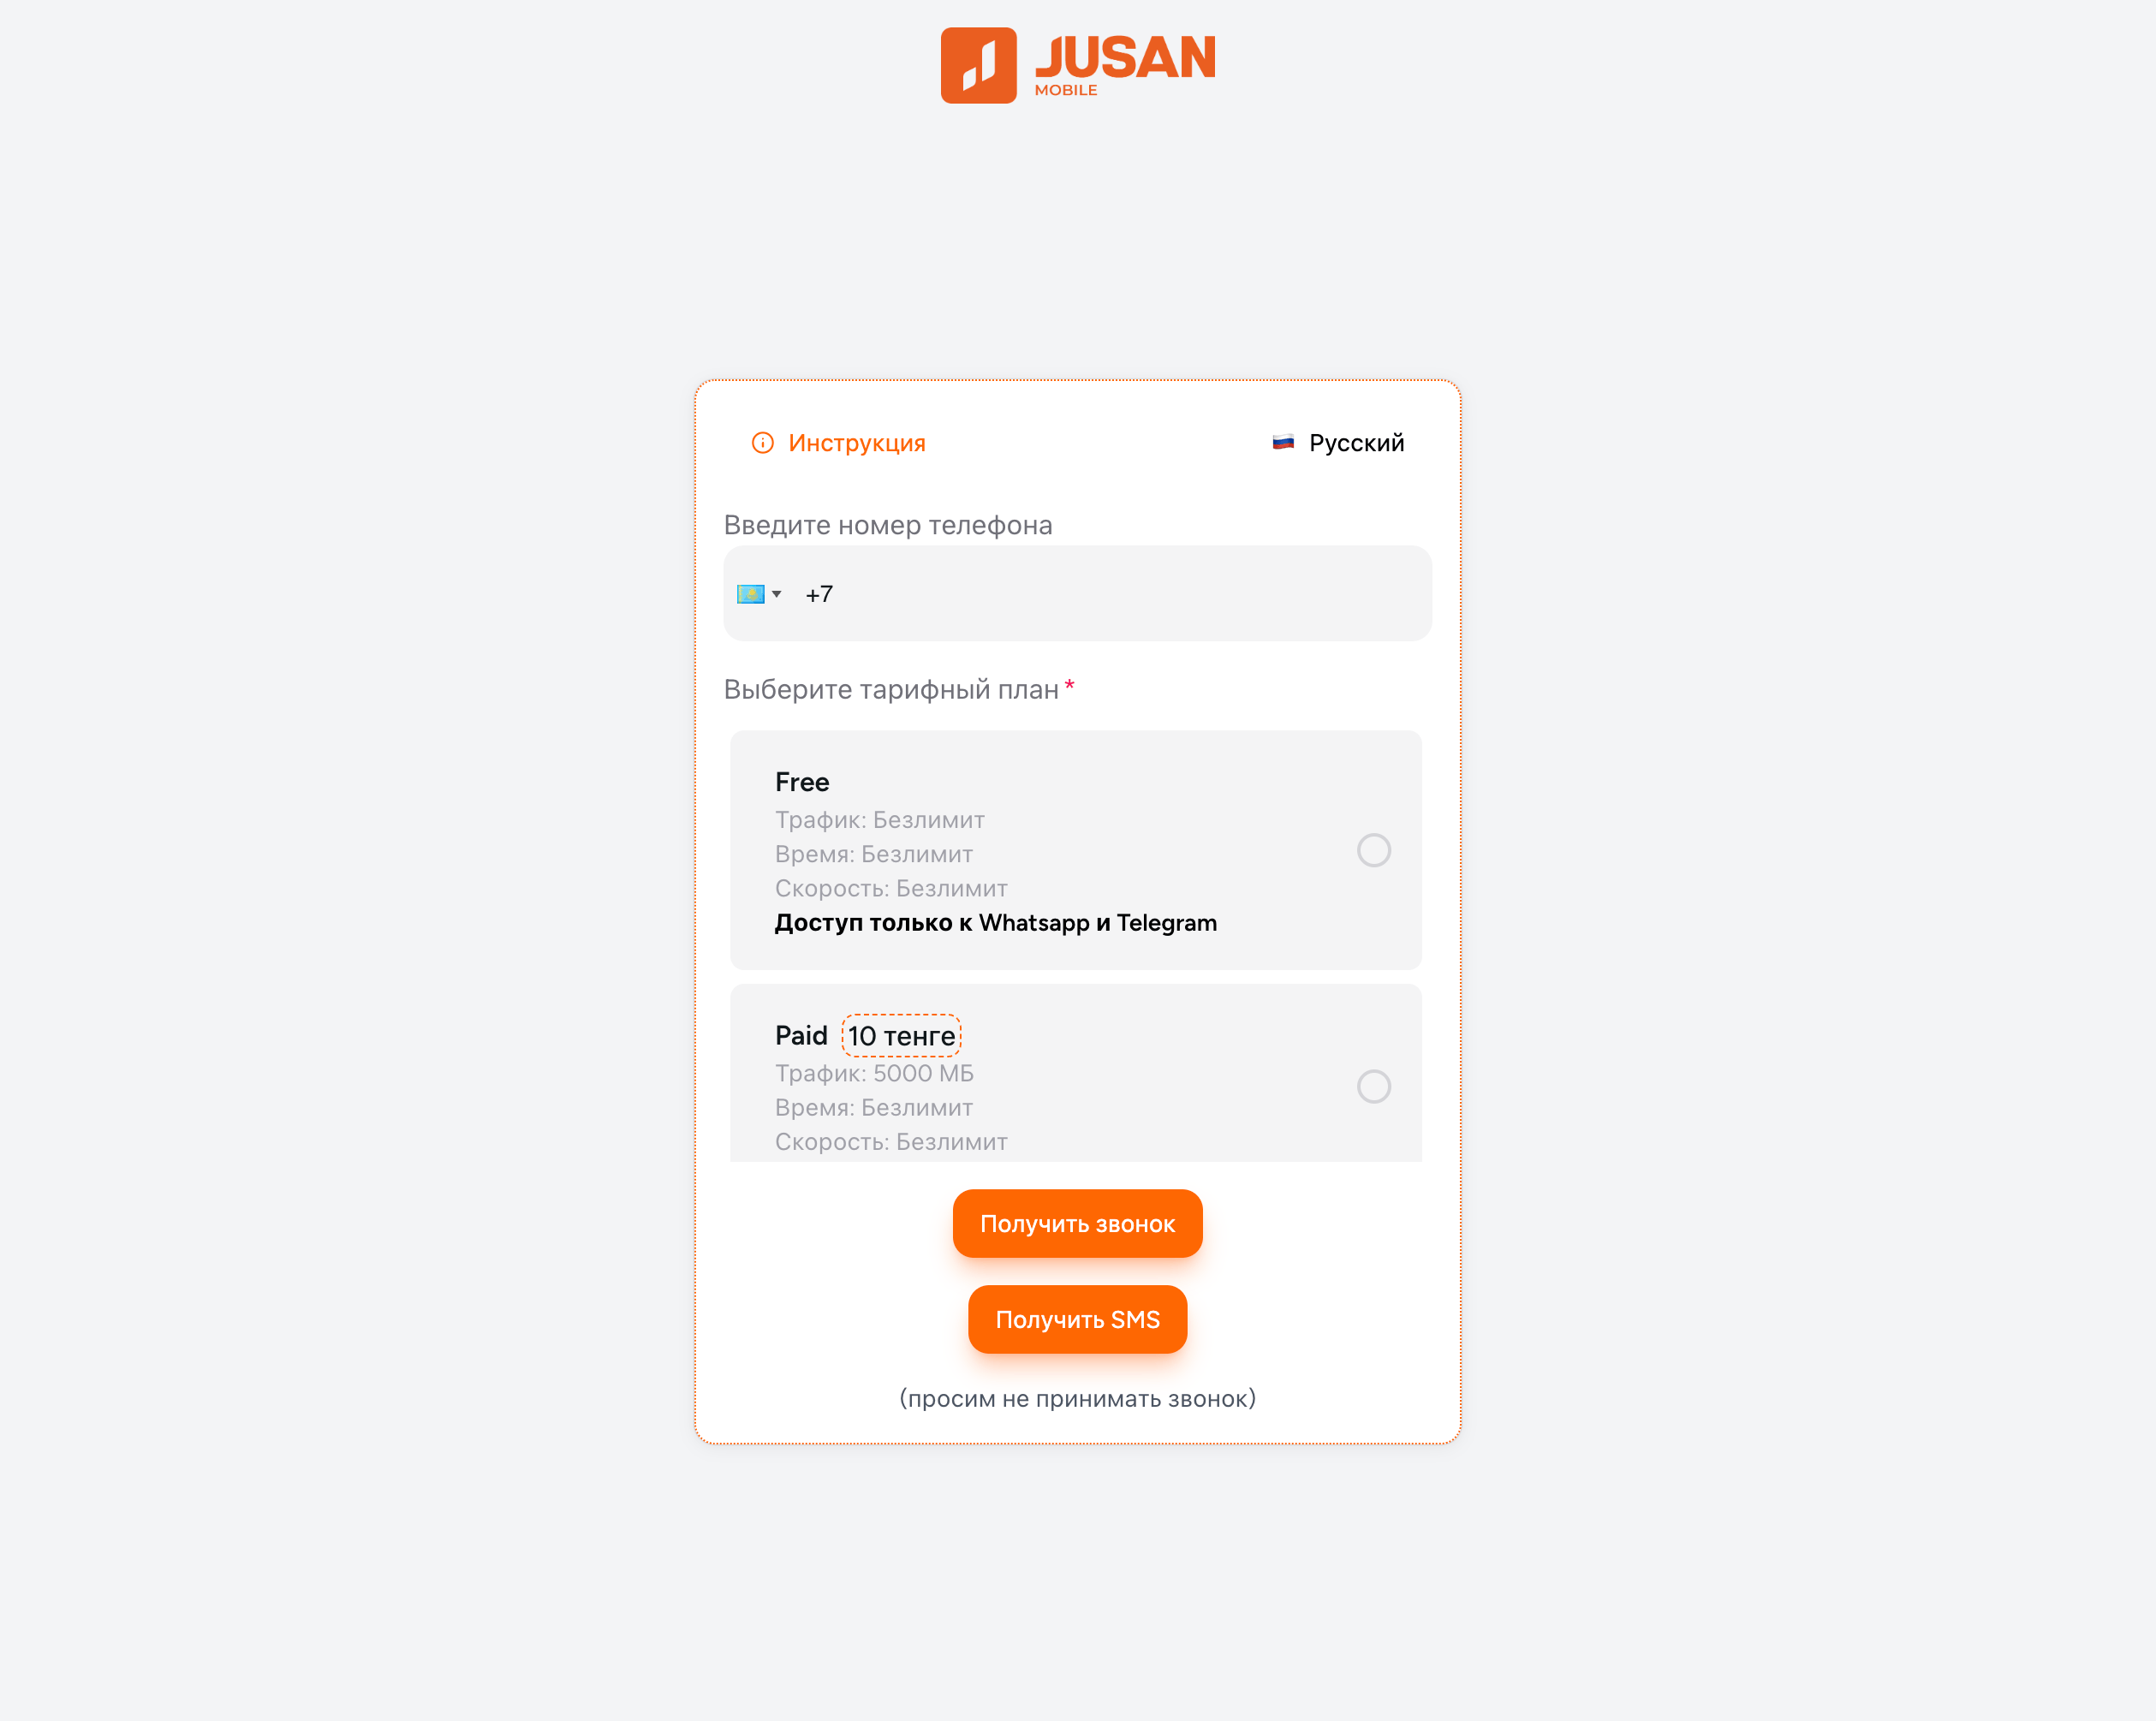Click the Free plan title

(802, 782)
